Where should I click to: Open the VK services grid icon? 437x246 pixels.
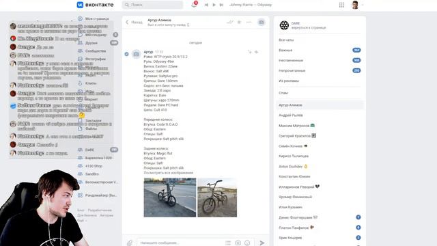point(341,5)
